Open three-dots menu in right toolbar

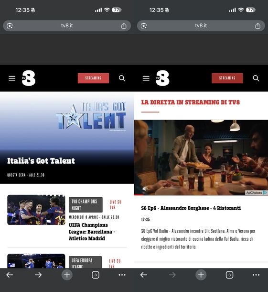click(x=256, y=275)
